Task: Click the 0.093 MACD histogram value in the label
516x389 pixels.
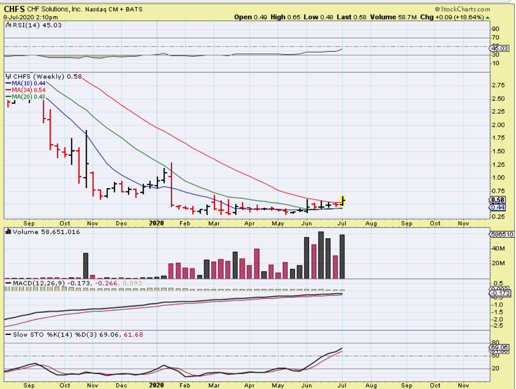Action: pyautogui.click(x=132, y=283)
